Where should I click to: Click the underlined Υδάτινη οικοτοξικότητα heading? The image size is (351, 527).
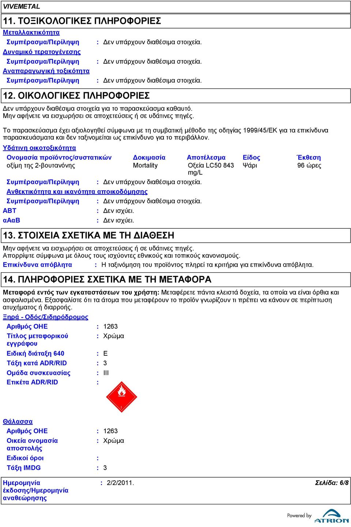tap(39, 148)
